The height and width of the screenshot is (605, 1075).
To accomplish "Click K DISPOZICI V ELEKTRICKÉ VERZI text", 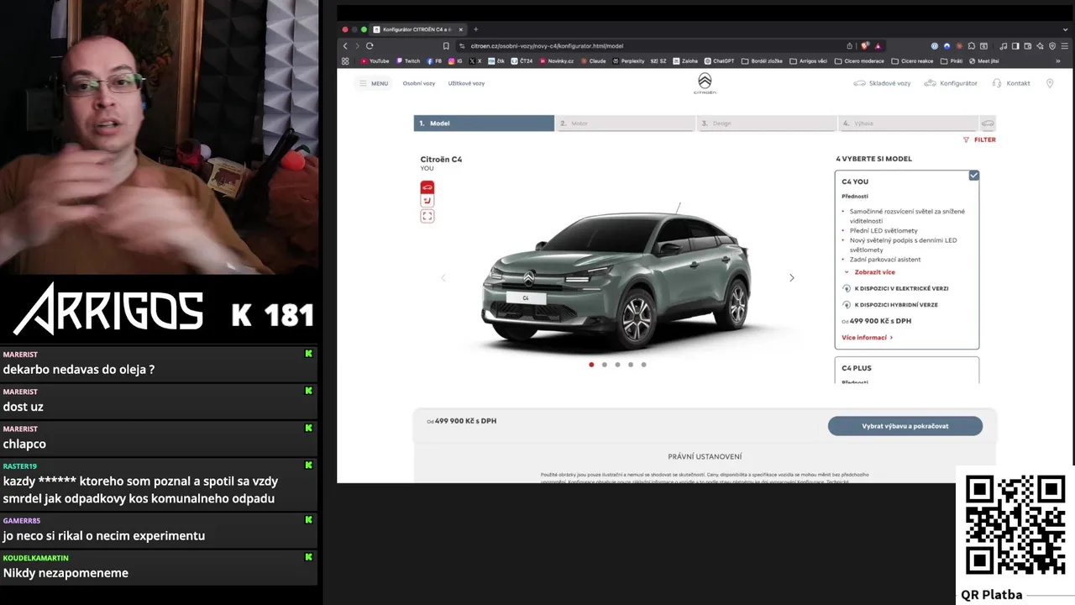I will click(901, 288).
